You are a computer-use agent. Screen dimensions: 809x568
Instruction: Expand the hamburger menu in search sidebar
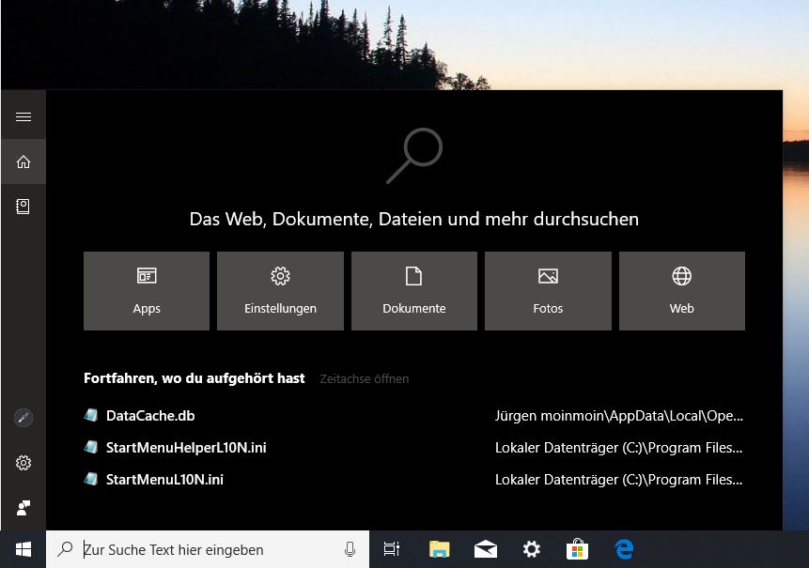click(23, 117)
